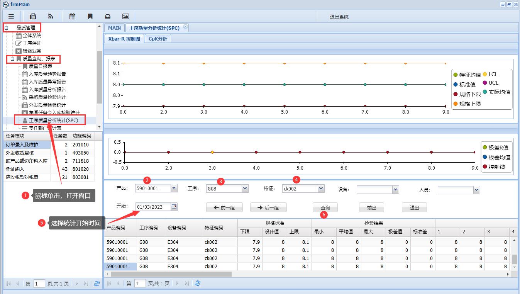
Task: Open 检验业务 in the tree
Action: click(x=32, y=51)
